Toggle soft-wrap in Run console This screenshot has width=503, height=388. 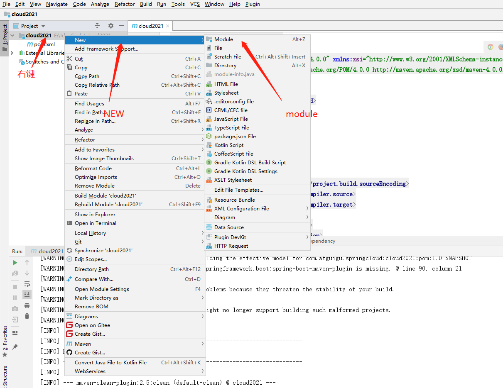(x=27, y=284)
